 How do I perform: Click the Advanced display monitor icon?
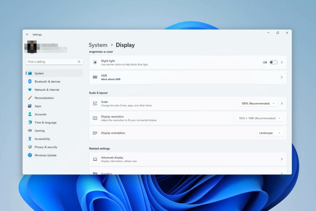[x=95, y=159]
